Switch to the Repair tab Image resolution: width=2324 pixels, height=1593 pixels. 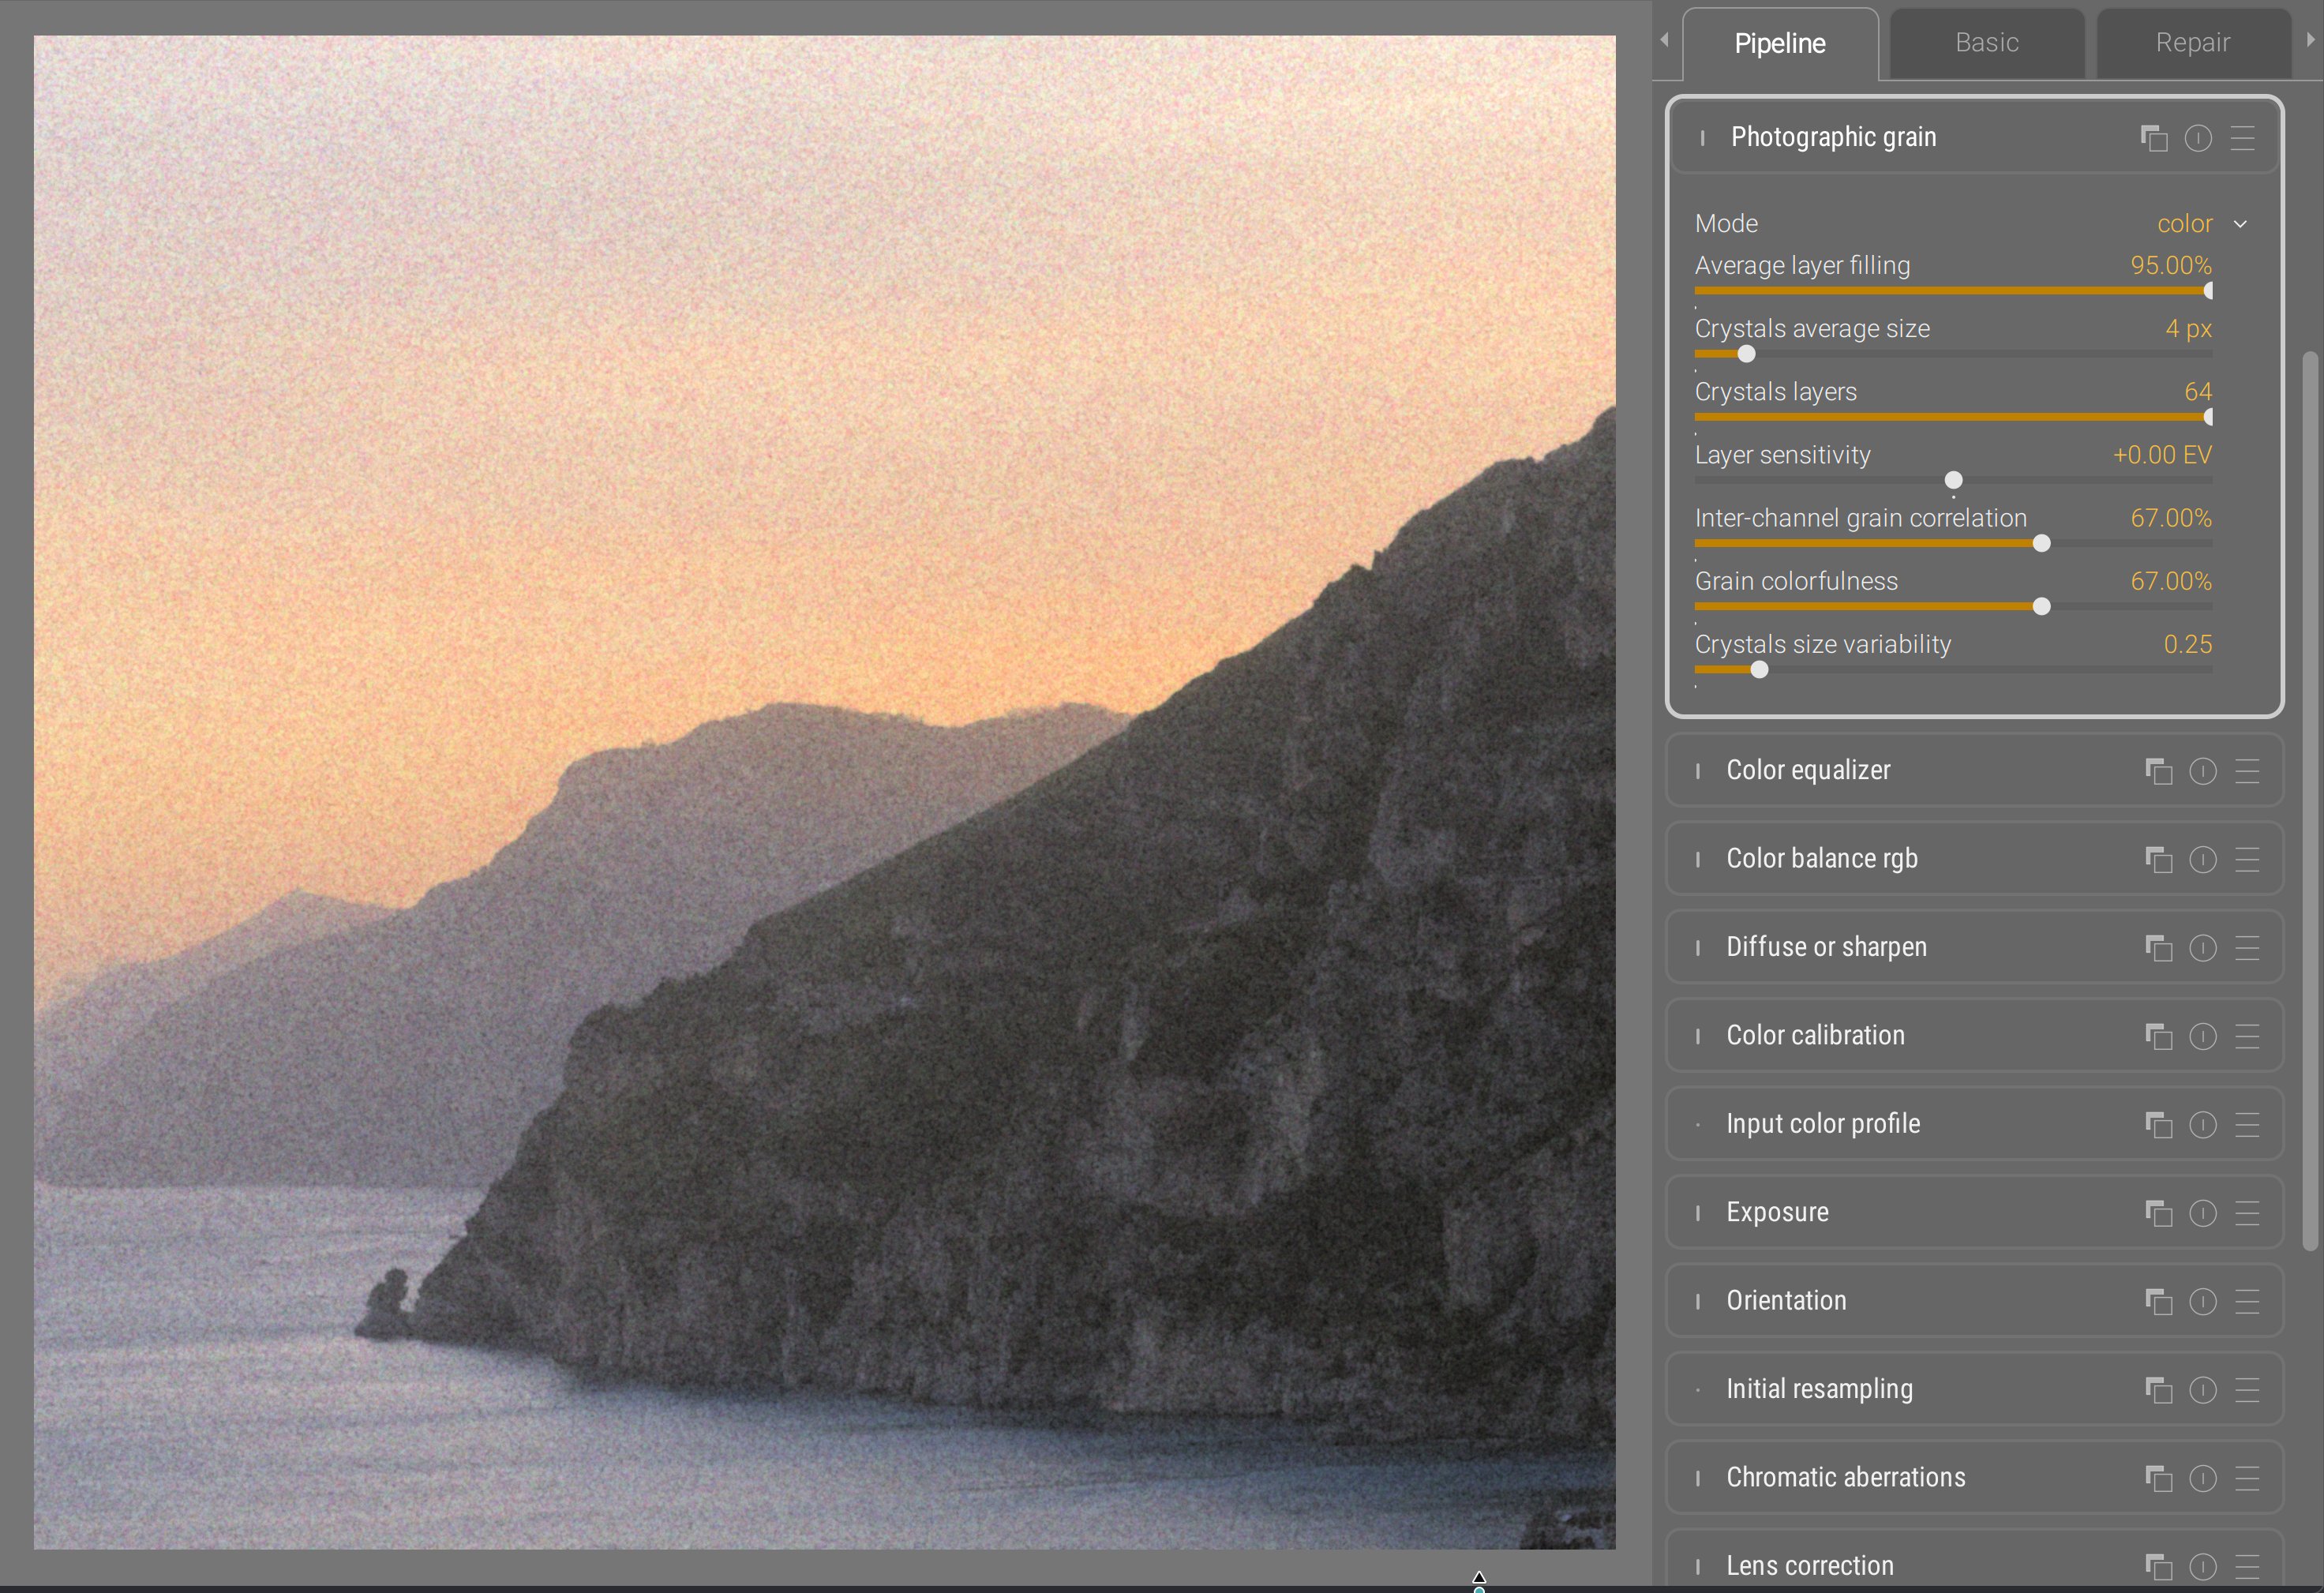(x=2192, y=43)
